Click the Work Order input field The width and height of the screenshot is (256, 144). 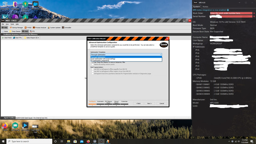click(231, 13)
